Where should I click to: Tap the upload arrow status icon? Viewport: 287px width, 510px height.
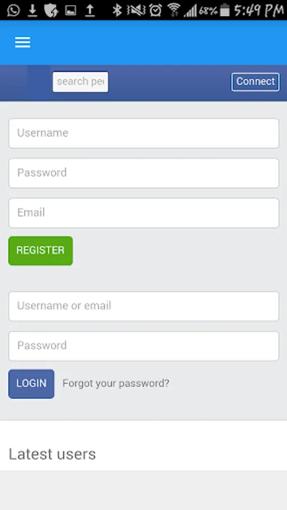[90, 10]
